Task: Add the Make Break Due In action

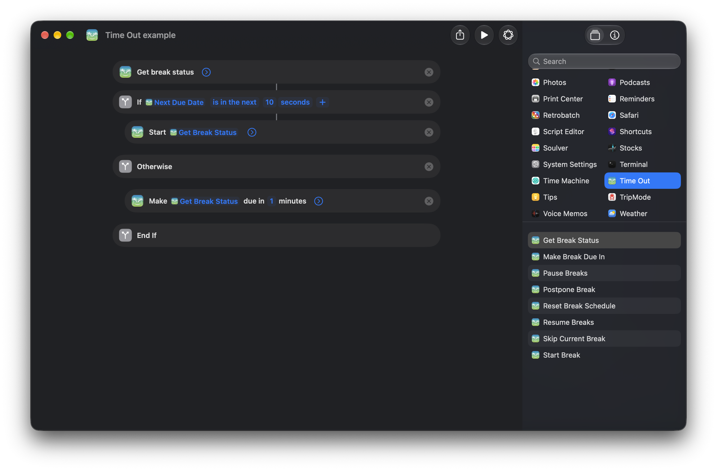Action: pyautogui.click(x=604, y=257)
